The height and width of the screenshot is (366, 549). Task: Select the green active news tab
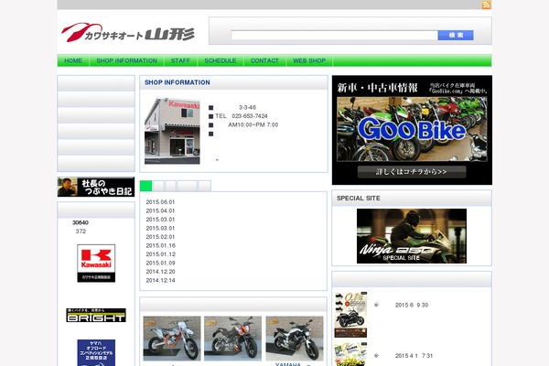pos(146,186)
